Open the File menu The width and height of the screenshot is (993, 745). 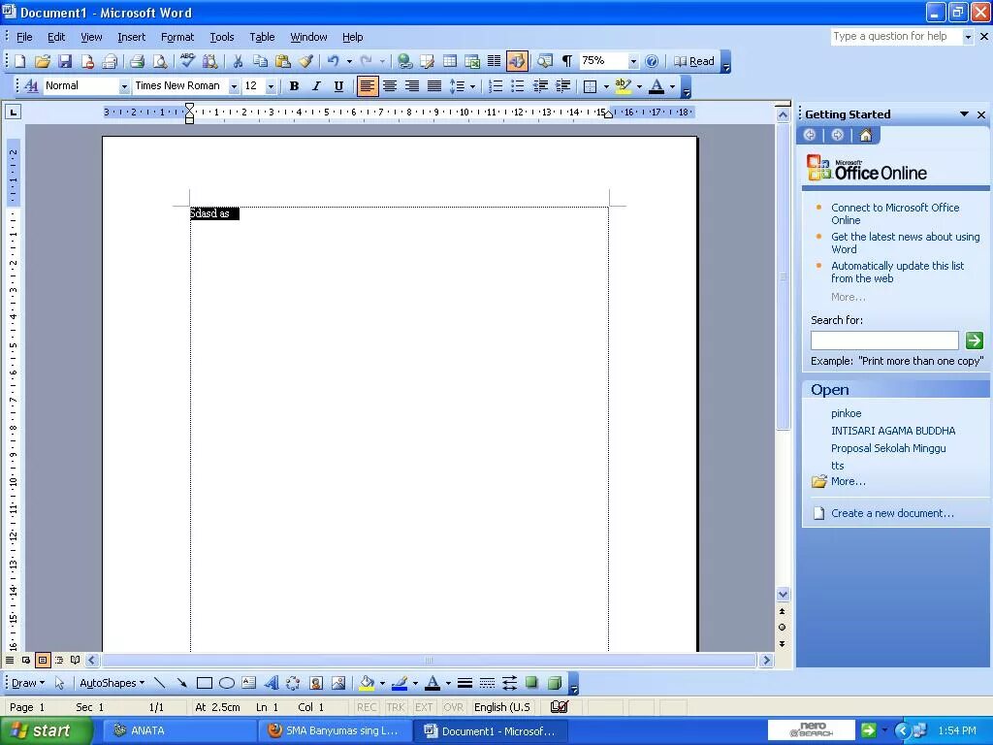click(x=24, y=37)
